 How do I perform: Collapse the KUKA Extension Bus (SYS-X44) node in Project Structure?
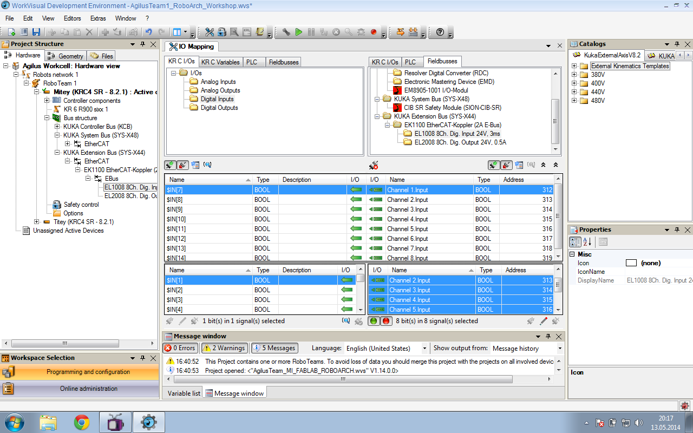pos(57,153)
